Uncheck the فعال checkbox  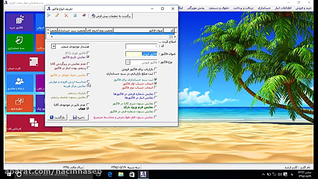coord(88,109)
